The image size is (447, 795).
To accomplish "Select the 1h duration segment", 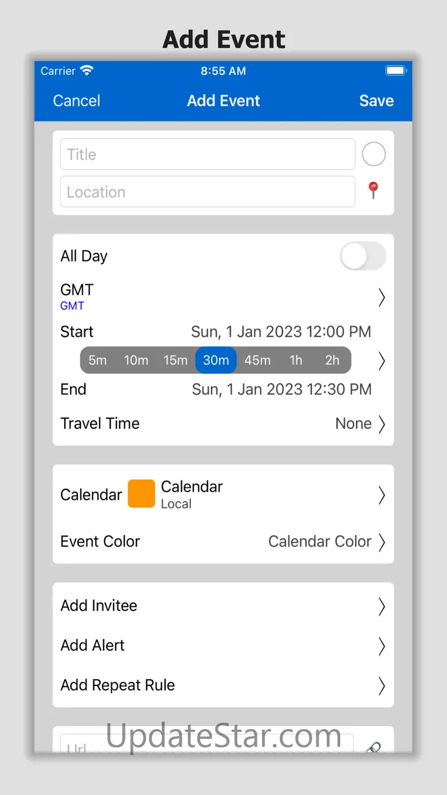I will 296,361.
